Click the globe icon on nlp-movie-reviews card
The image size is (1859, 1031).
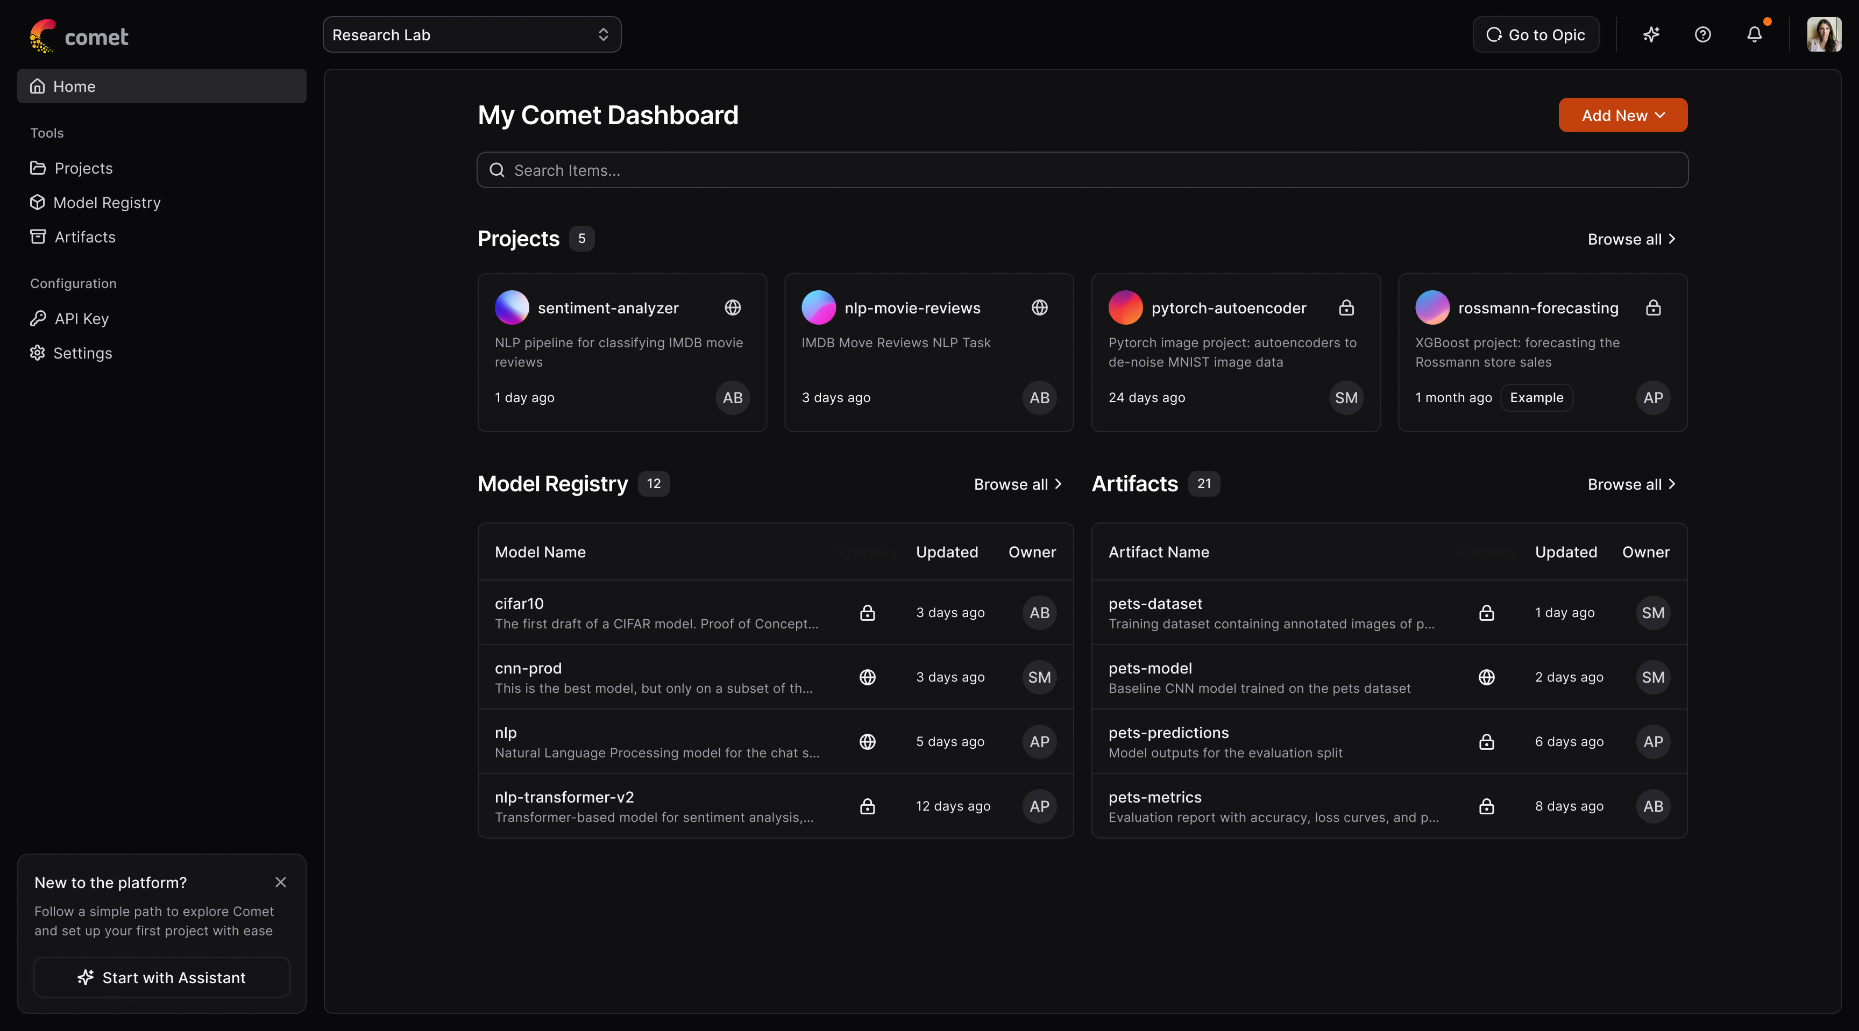[x=1039, y=308]
